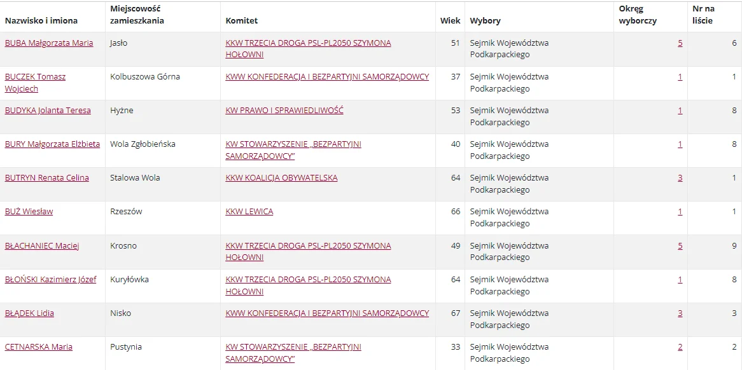Click KKW LEWICA committee link

(249, 212)
